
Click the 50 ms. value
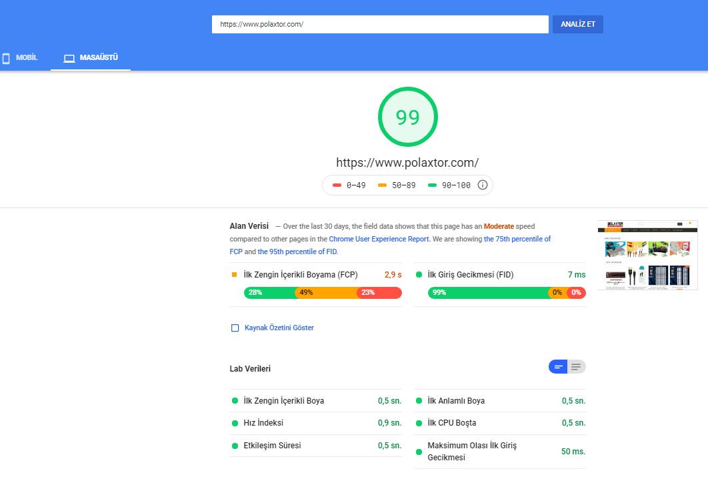(573, 452)
